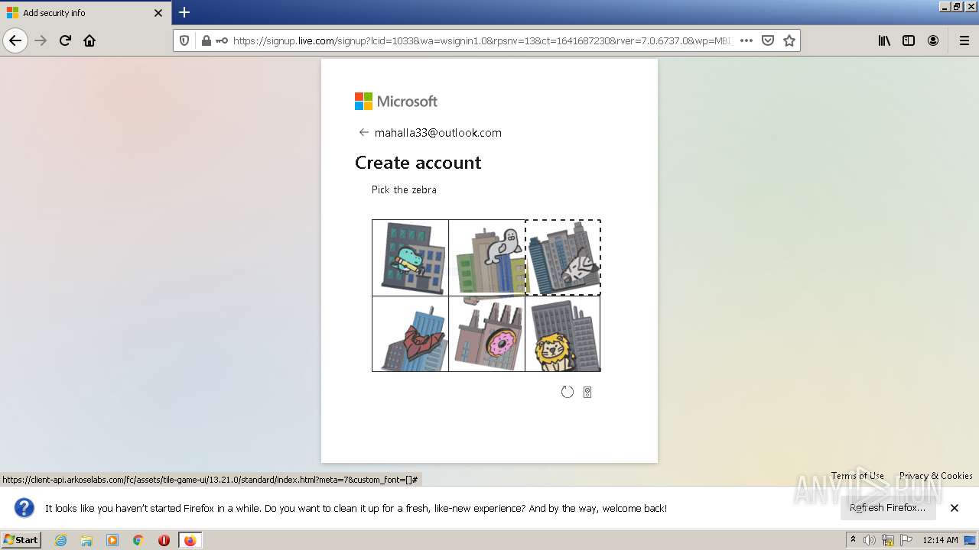Close the Add security info tab
979x550 pixels.
[158, 13]
